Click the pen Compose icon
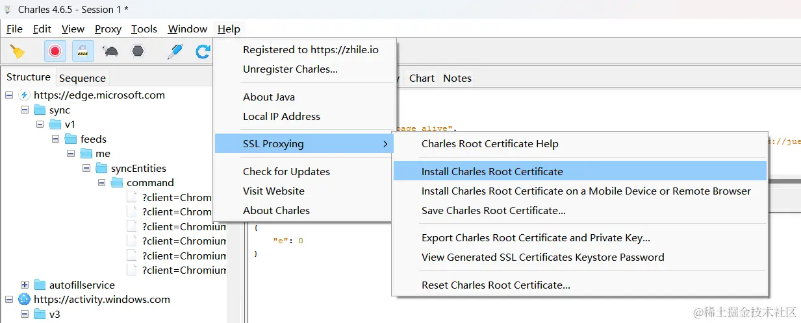The width and height of the screenshot is (801, 323). coord(175,51)
